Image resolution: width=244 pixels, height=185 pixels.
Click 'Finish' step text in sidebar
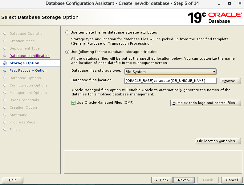pyautogui.click(x=14, y=130)
